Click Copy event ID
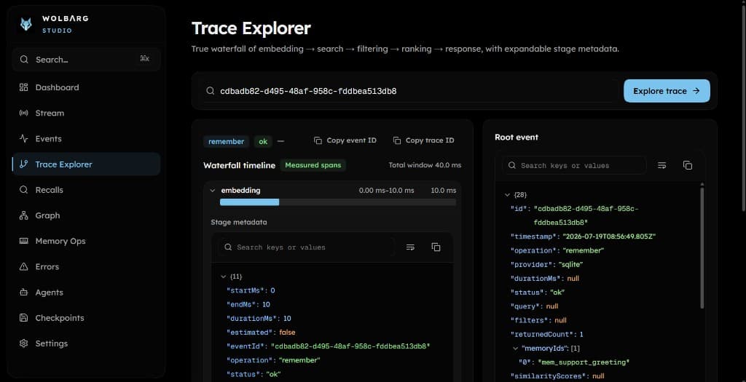The width and height of the screenshot is (746, 382). click(x=345, y=140)
